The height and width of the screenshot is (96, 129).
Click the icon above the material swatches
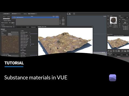click(63, 18)
